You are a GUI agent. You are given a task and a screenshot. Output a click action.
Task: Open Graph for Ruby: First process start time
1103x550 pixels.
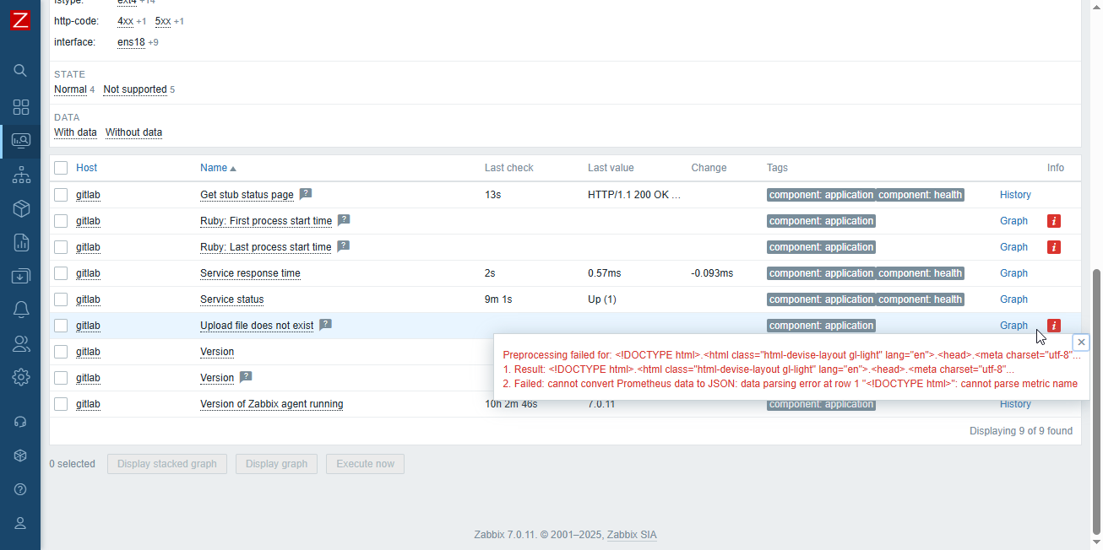tap(1013, 221)
